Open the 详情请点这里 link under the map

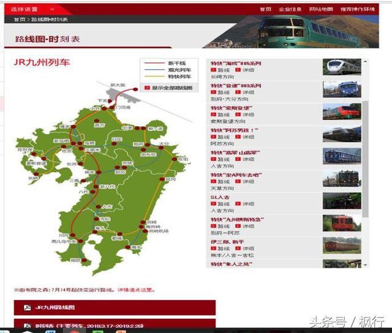click(x=136, y=290)
